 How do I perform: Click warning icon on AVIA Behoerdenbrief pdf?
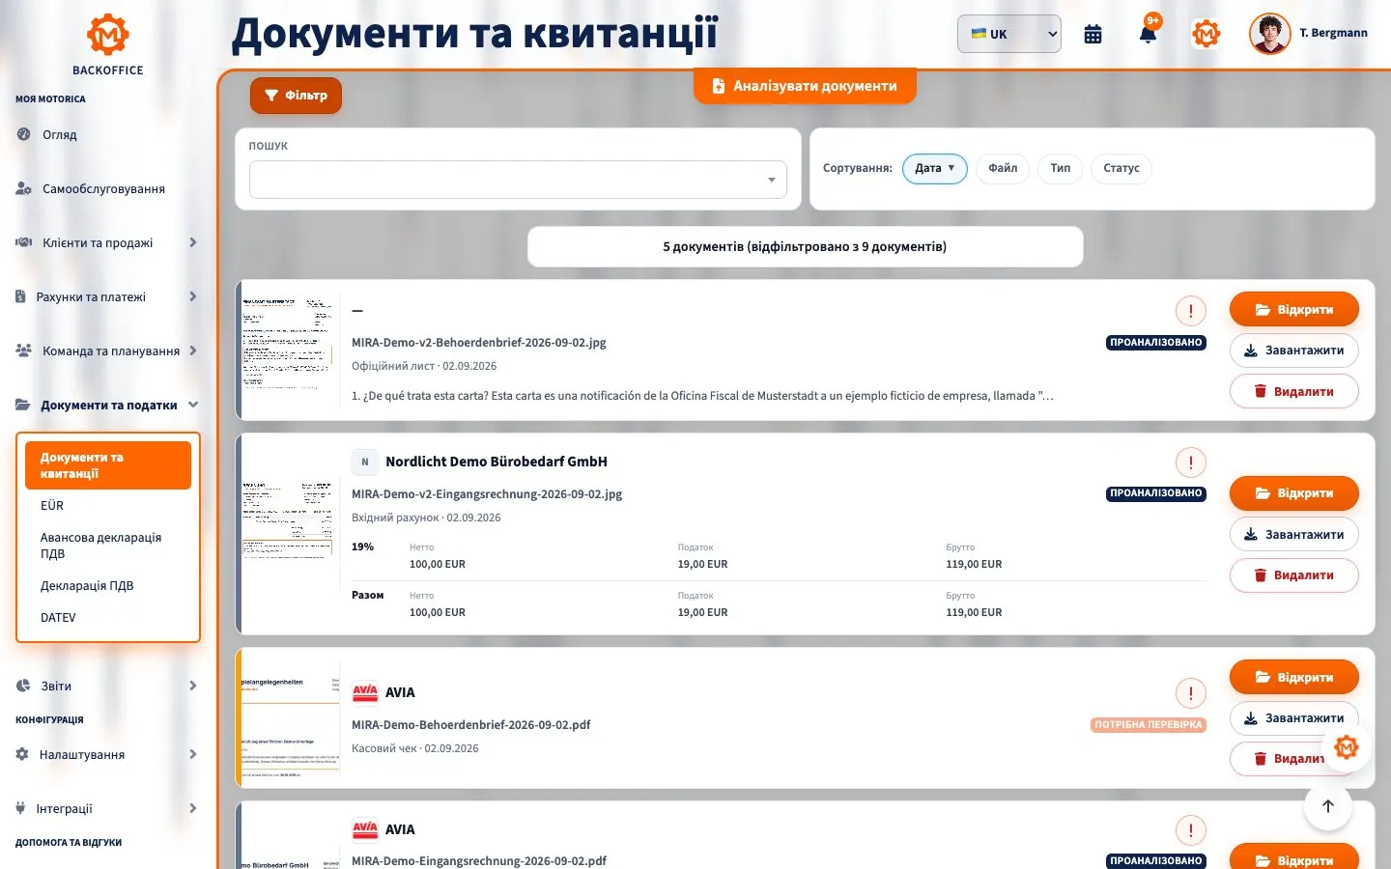click(1190, 693)
